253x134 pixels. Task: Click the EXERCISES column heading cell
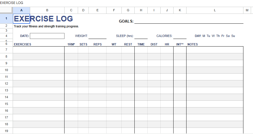pos(39,44)
